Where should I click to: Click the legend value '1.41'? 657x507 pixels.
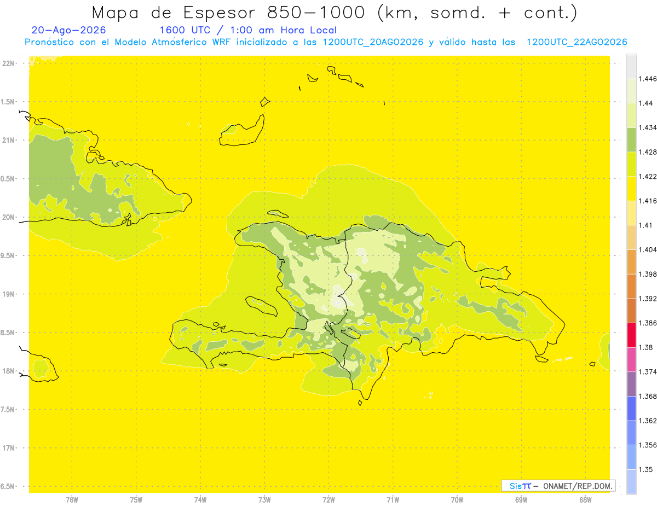point(647,225)
